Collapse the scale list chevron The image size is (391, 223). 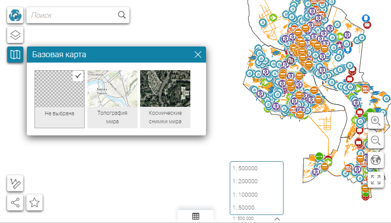point(277,219)
